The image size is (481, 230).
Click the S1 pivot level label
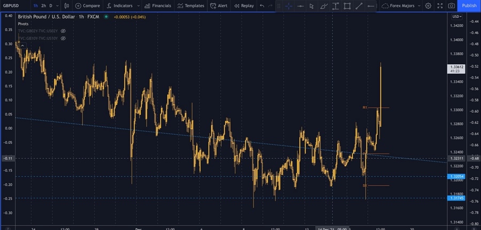tap(364, 186)
